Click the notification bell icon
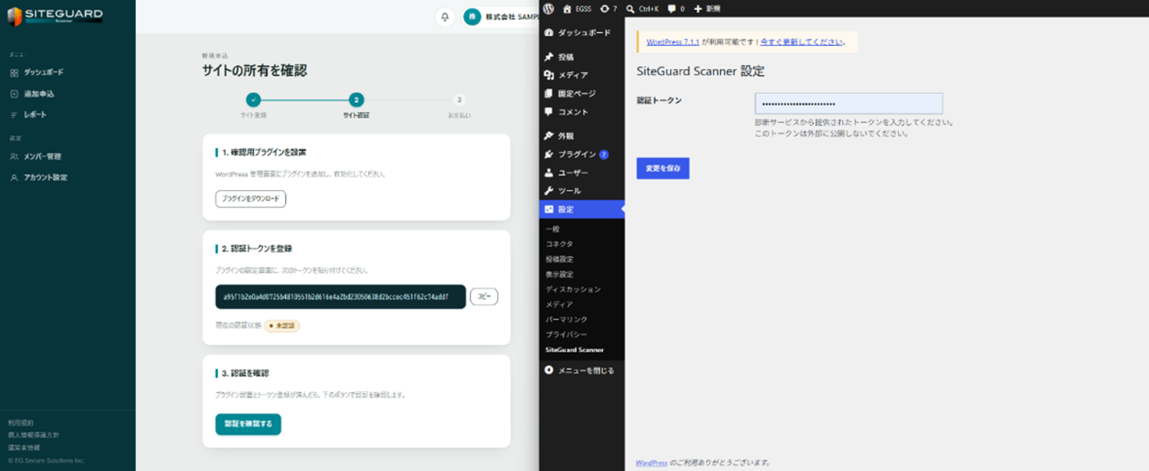The height and width of the screenshot is (471, 1149). (445, 16)
